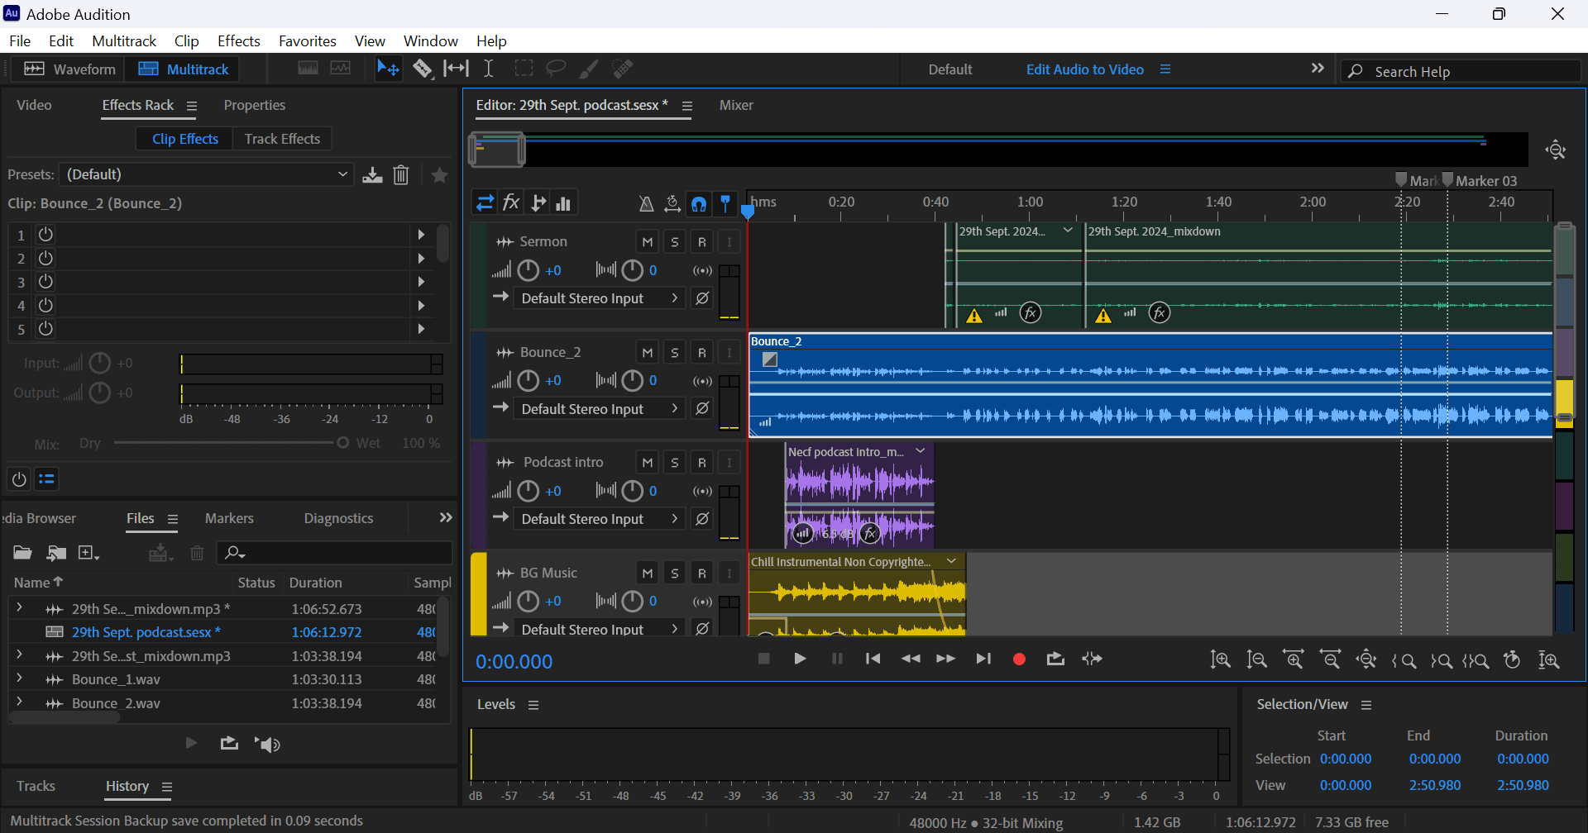The image size is (1588, 833).
Task: Toggle loop playback icon
Action: pyautogui.click(x=1055, y=659)
